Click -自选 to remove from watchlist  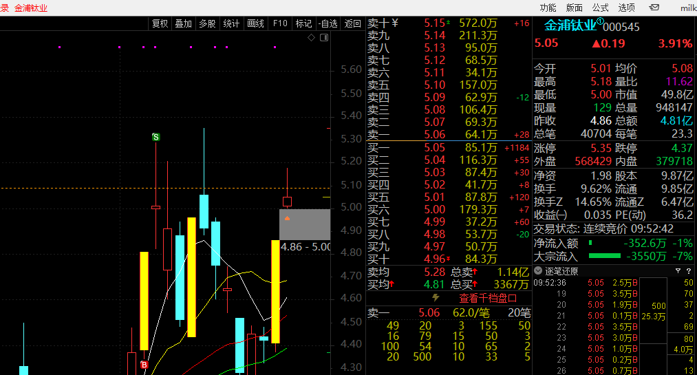[x=328, y=23]
